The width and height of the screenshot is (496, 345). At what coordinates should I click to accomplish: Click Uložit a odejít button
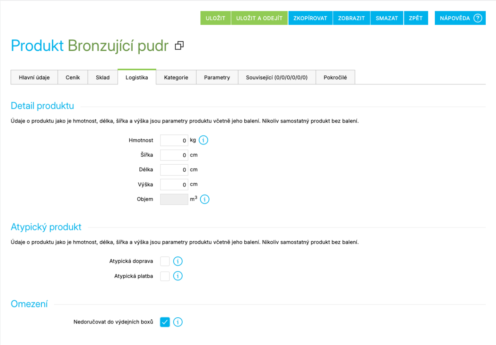(x=259, y=18)
